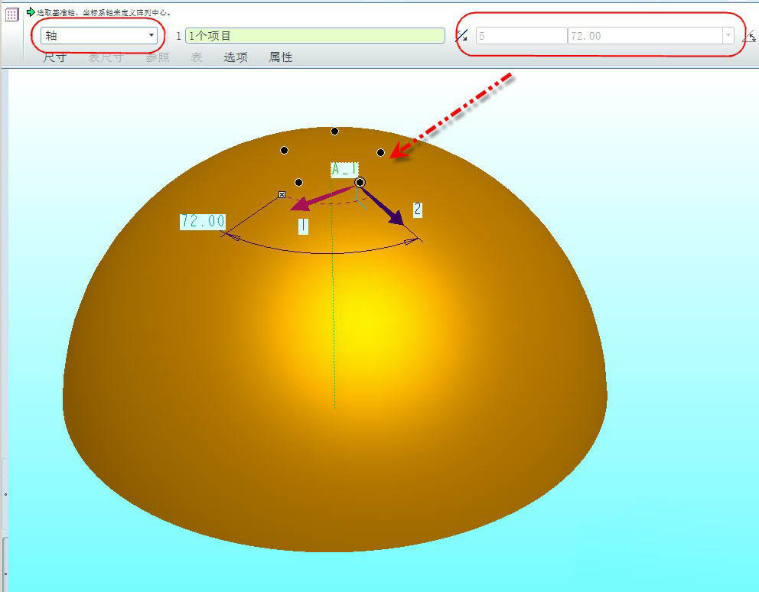Click the angle value field showing 72.00

coord(645,36)
